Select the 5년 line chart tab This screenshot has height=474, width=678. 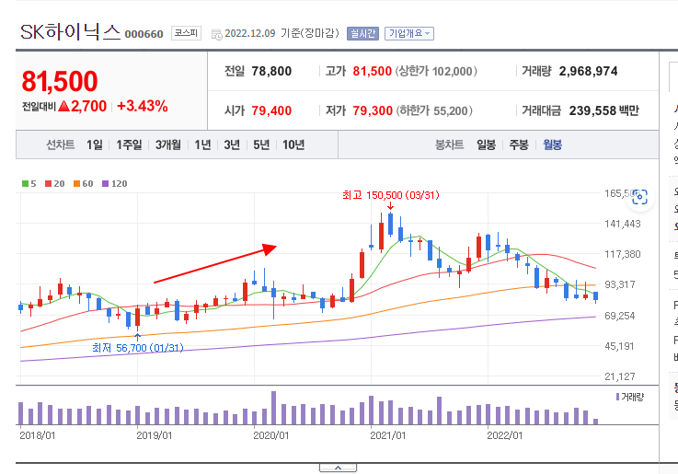pos(261,145)
